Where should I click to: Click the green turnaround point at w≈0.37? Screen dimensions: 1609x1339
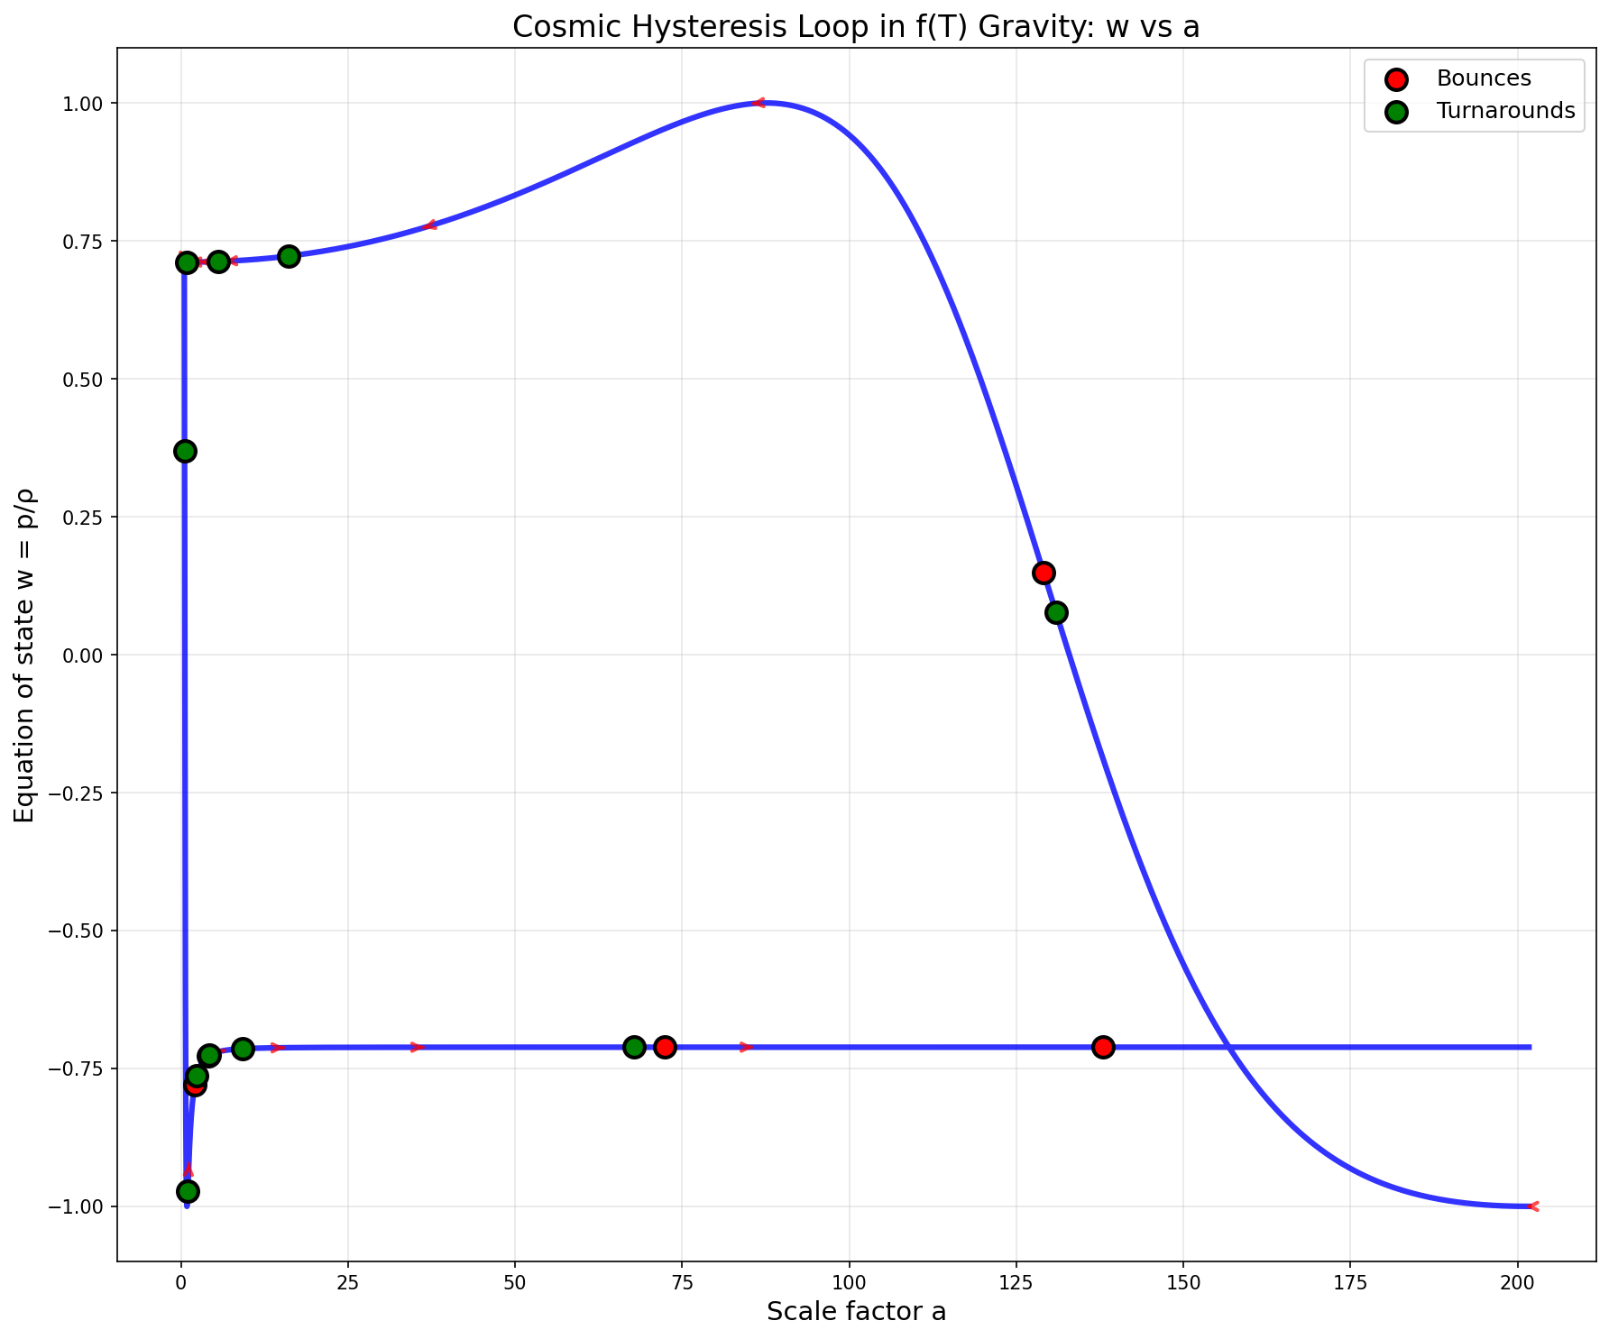[x=185, y=451]
